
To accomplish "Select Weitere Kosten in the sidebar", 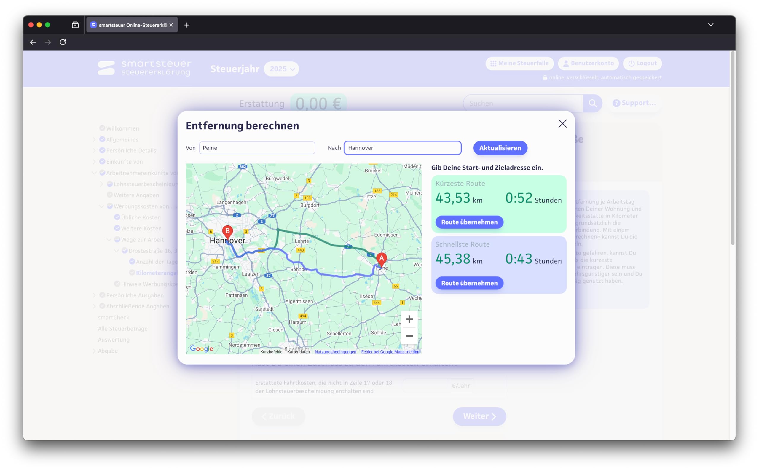I will [141, 228].
